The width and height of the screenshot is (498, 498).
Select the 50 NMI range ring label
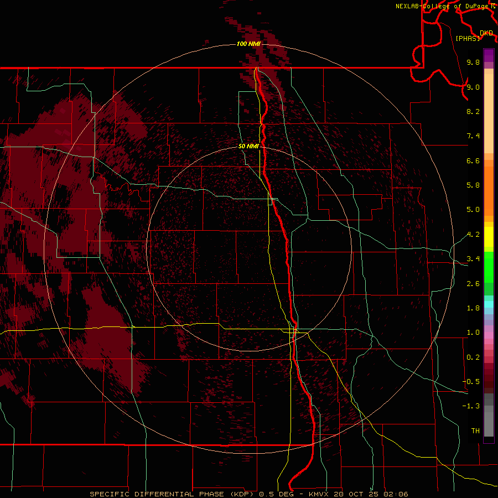[248, 146]
